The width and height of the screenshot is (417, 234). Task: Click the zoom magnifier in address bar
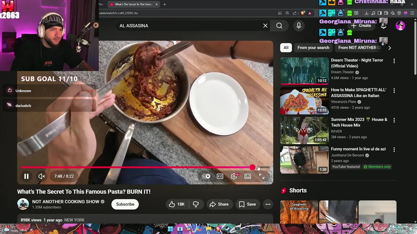click(x=287, y=13)
